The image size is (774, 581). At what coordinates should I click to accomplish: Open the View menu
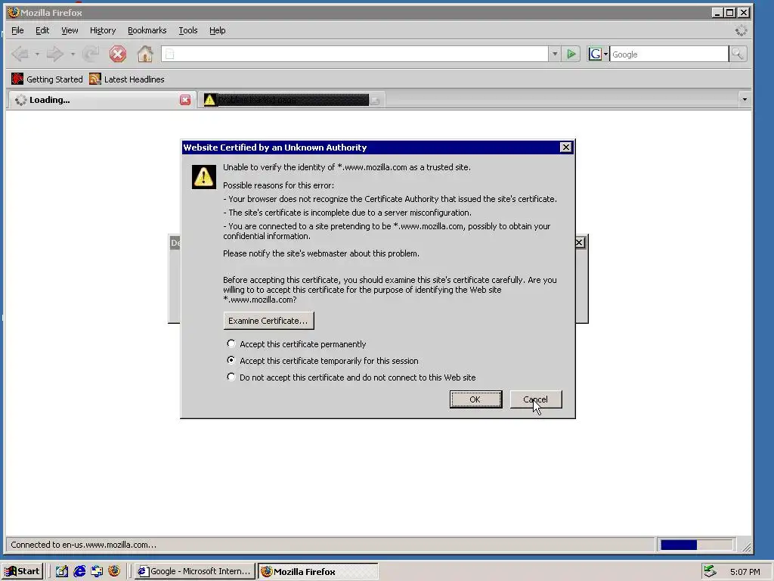[70, 30]
